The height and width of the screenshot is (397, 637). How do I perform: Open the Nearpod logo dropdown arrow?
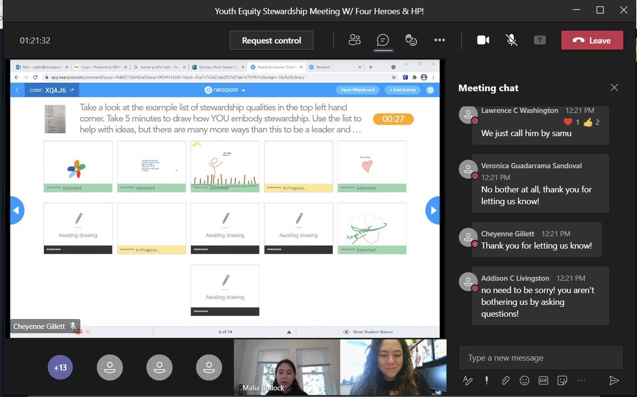click(x=244, y=90)
